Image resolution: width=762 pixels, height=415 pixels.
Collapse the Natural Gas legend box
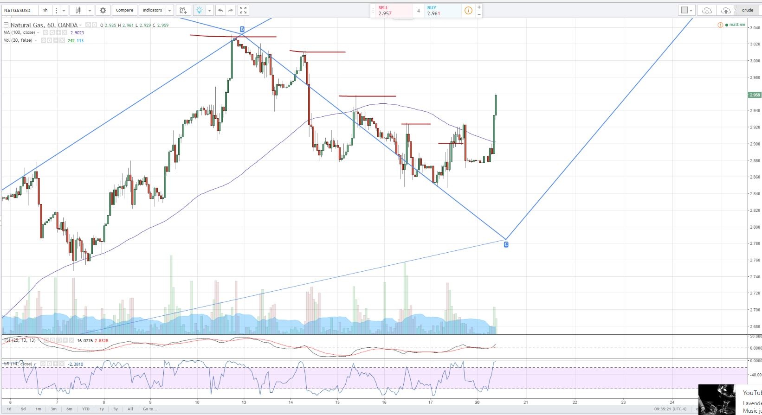pyautogui.click(x=6, y=25)
